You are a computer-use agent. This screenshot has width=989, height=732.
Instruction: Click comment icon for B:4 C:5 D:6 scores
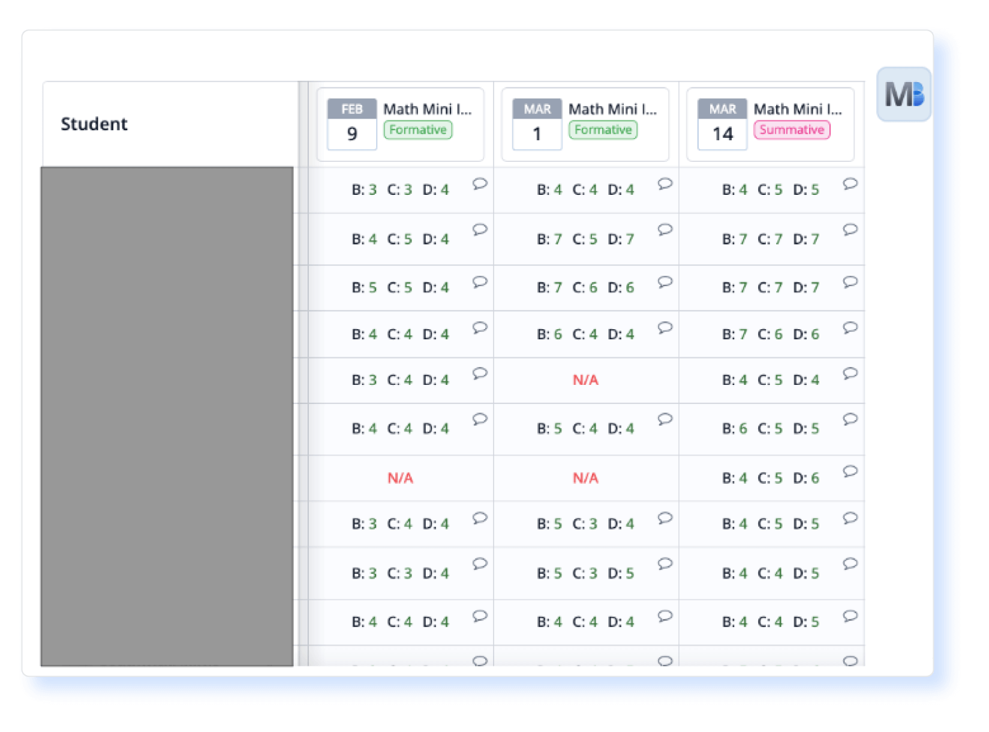click(x=850, y=471)
